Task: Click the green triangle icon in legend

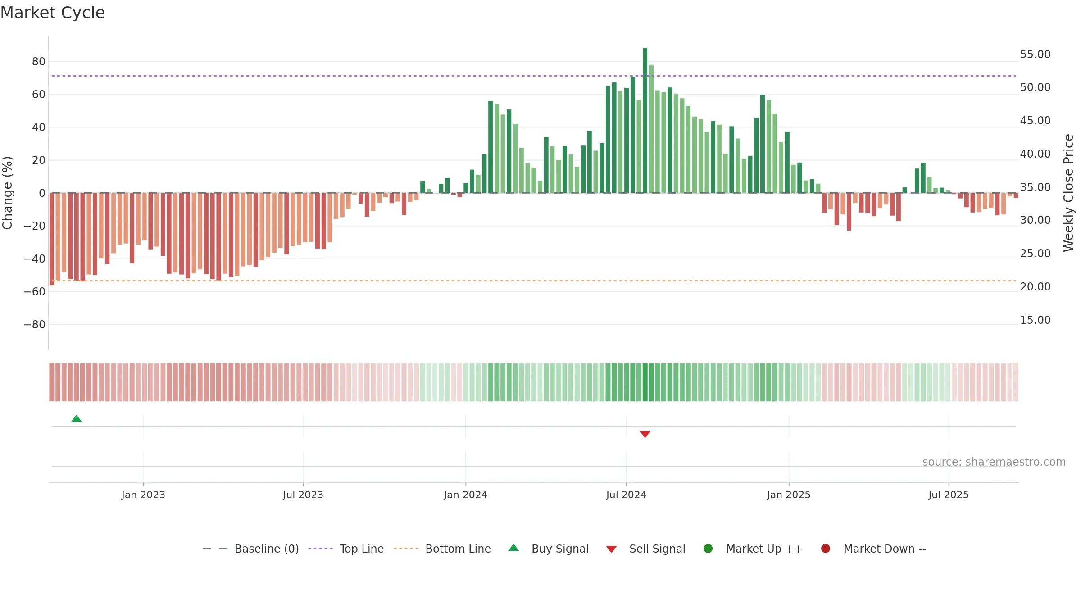Action: click(x=513, y=548)
